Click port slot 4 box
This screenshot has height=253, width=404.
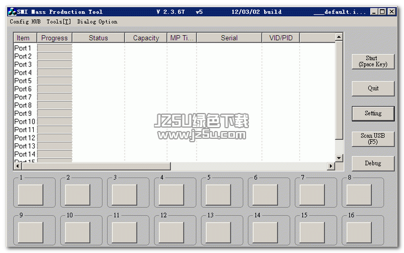[x=171, y=195]
